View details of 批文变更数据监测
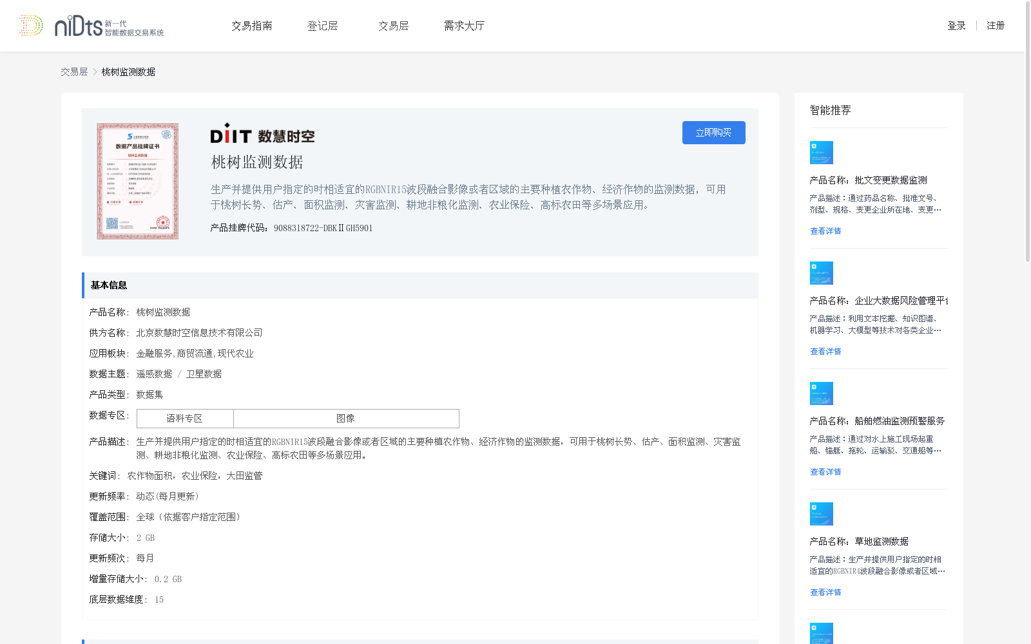Image resolution: width=1031 pixels, height=644 pixels. 825,231
